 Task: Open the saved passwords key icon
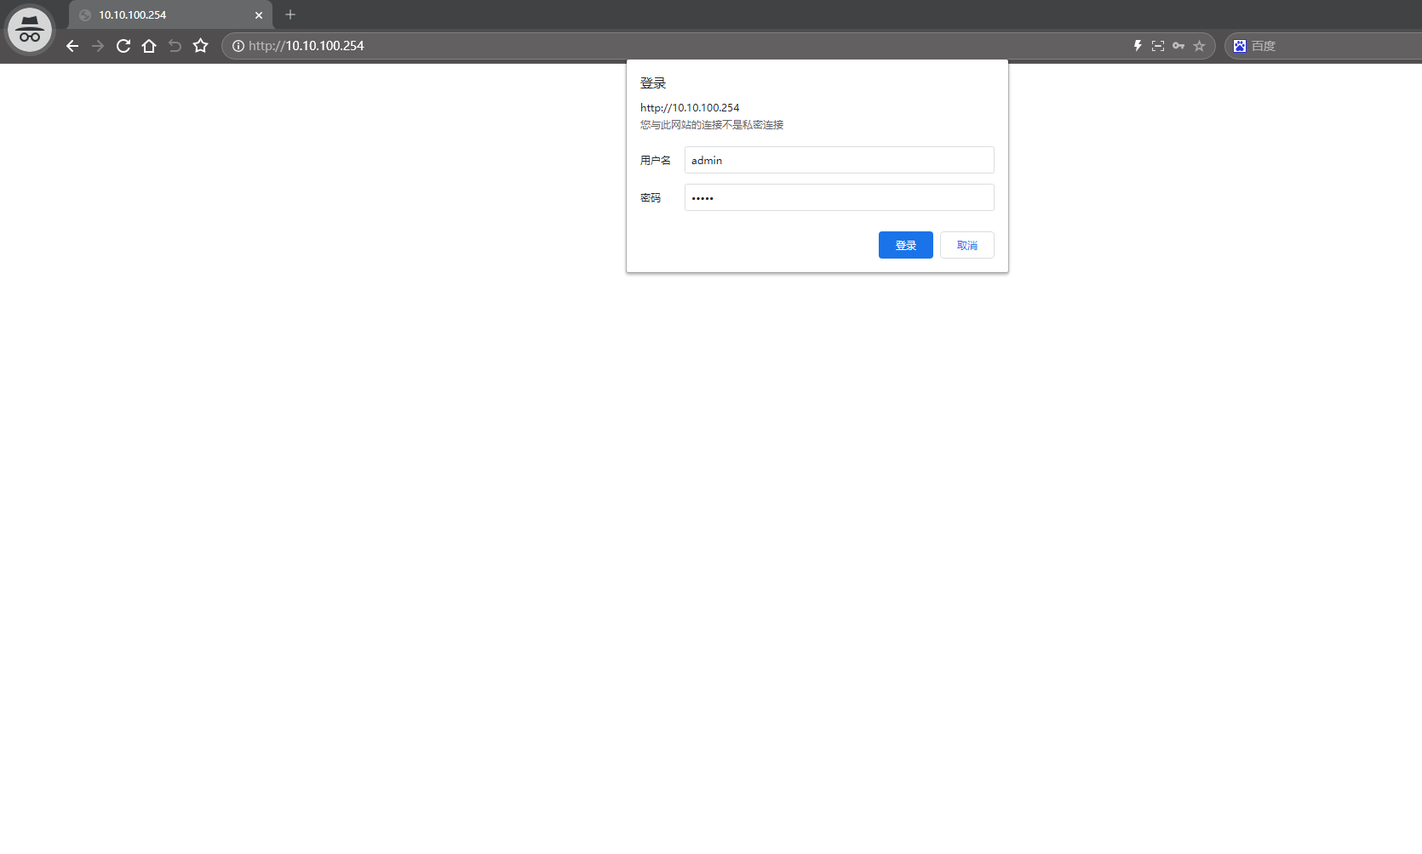pyautogui.click(x=1178, y=46)
